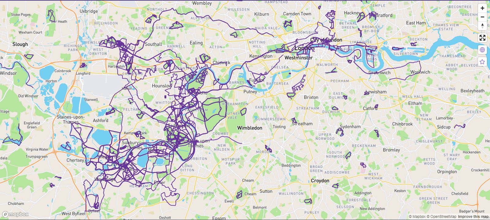Click the purple star icon
The image size is (490, 220).
(482, 62)
